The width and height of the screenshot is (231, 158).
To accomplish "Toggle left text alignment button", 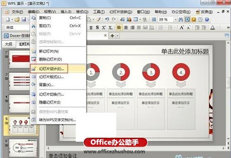I will (x=119, y=28).
